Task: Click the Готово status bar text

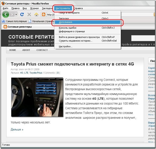Action: (x=6, y=145)
